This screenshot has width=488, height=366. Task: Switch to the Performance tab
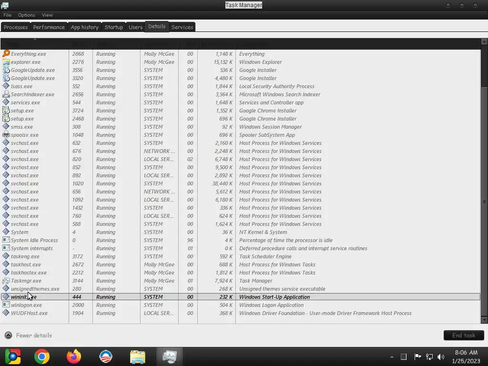(x=49, y=27)
